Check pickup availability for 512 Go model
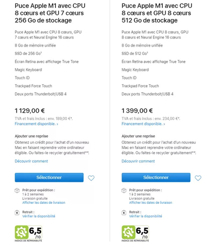 tap(145, 216)
